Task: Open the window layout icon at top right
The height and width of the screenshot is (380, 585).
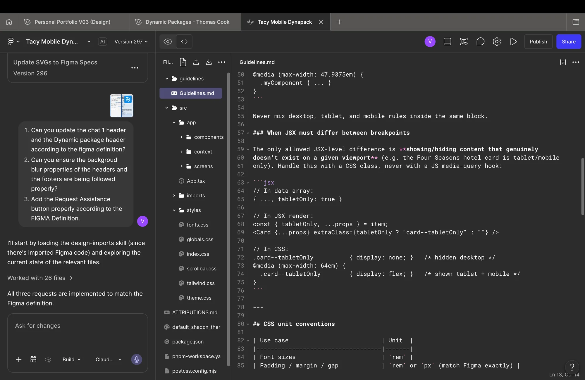Action: click(x=576, y=22)
